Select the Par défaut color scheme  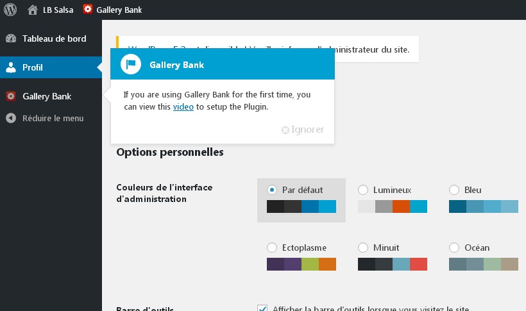coord(272,190)
